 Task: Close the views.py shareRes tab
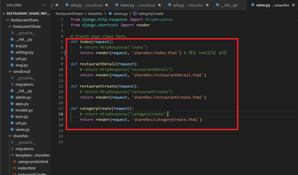[x=293, y=5]
